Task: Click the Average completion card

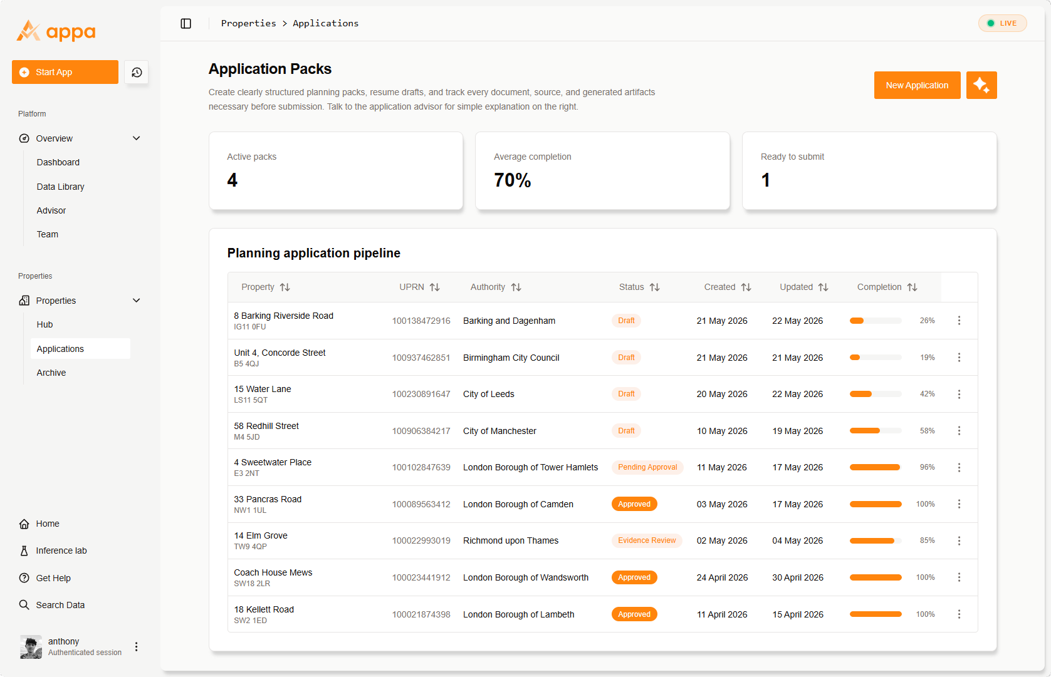Action: (x=602, y=170)
